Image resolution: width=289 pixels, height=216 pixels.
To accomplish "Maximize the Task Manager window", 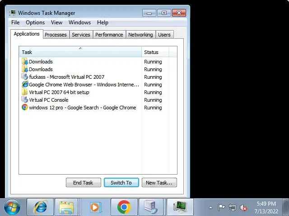I will click(x=164, y=13).
